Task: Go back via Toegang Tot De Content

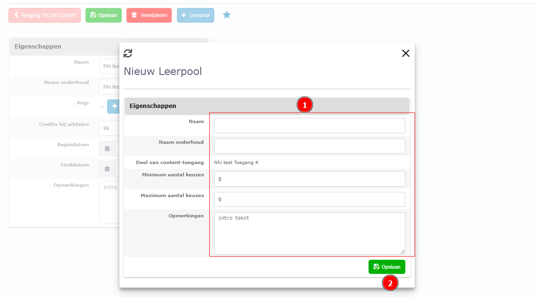Action: [x=44, y=15]
